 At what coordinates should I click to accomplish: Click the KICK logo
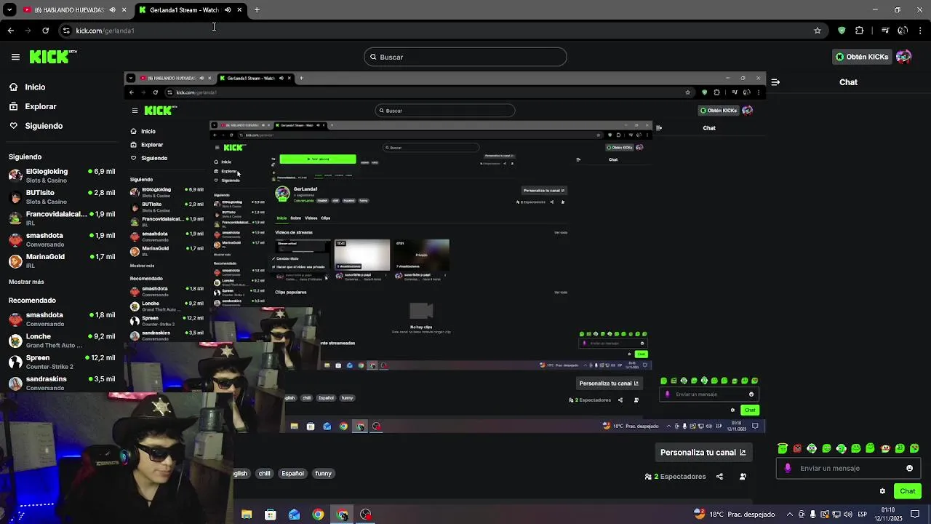pyautogui.click(x=52, y=57)
